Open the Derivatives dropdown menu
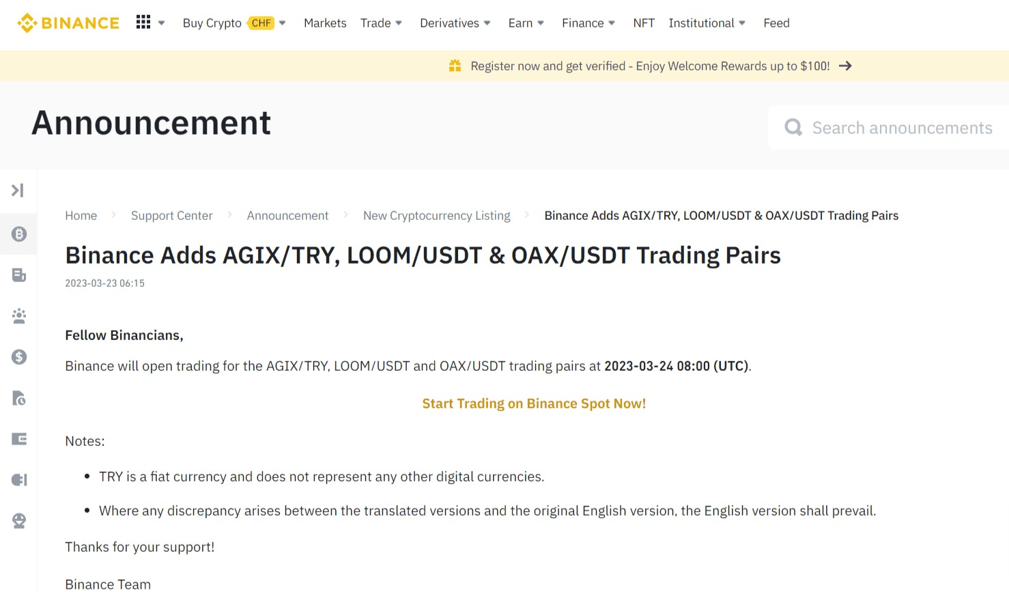 click(x=455, y=23)
